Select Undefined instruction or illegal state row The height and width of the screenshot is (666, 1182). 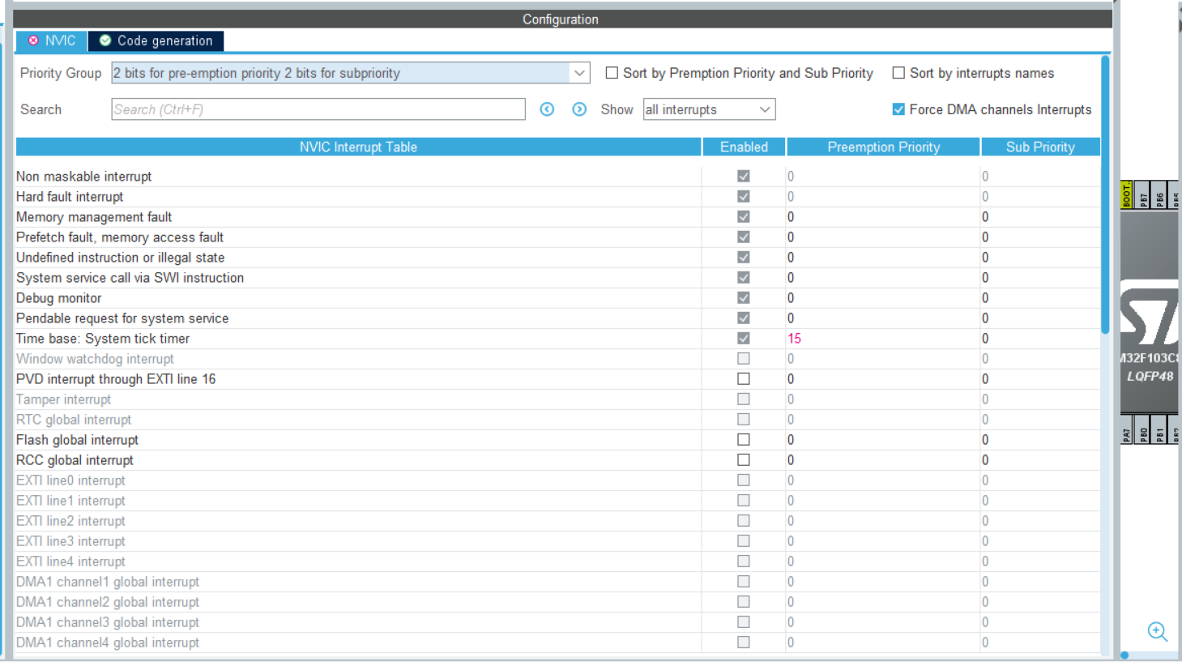click(x=558, y=258)
